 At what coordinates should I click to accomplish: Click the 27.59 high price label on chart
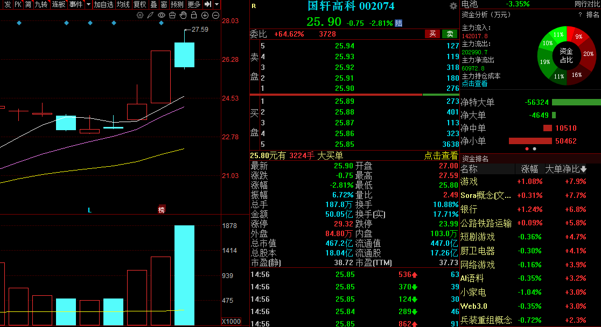(x=200, y=30)
